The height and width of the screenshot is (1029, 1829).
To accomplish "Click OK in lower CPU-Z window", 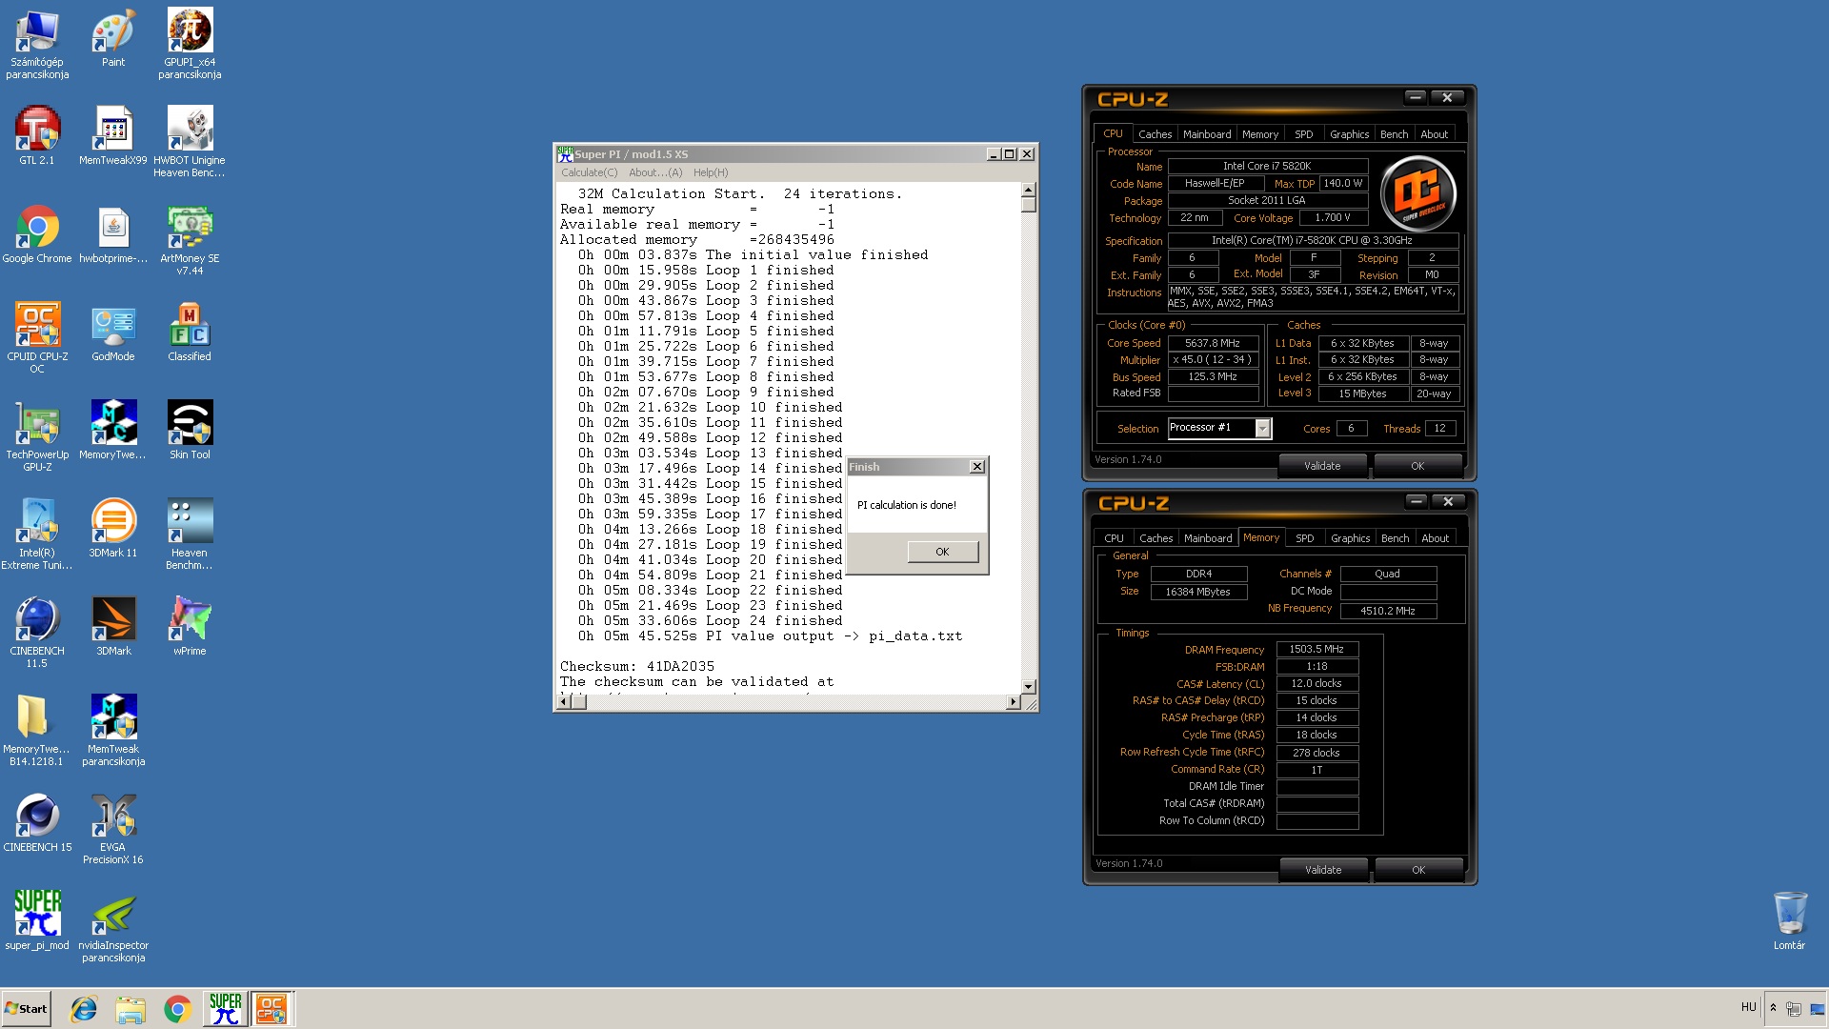I will (x=1418, y=870).
